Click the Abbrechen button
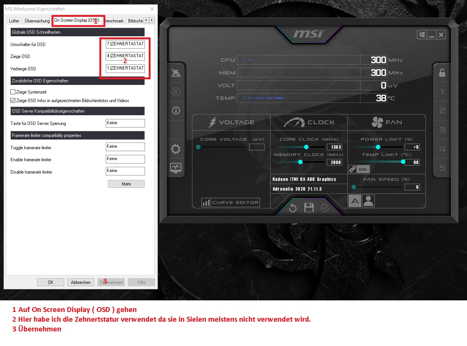Viewport: 467px width, 346px height. (81, 282)
